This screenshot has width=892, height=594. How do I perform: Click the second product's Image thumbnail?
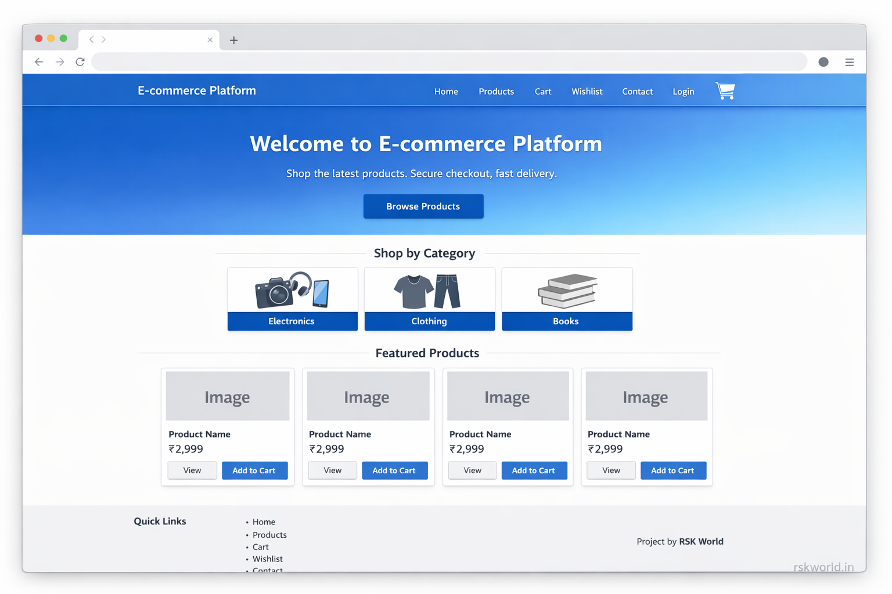367,396
